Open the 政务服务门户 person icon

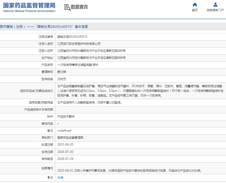click(215, 5)
